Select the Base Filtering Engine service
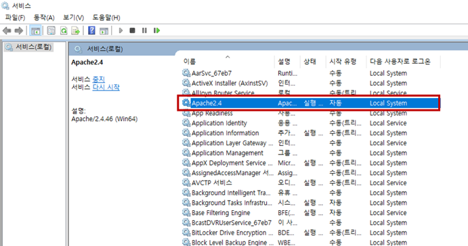The height and width of the screenshot is (246, 468). [310, 213]
